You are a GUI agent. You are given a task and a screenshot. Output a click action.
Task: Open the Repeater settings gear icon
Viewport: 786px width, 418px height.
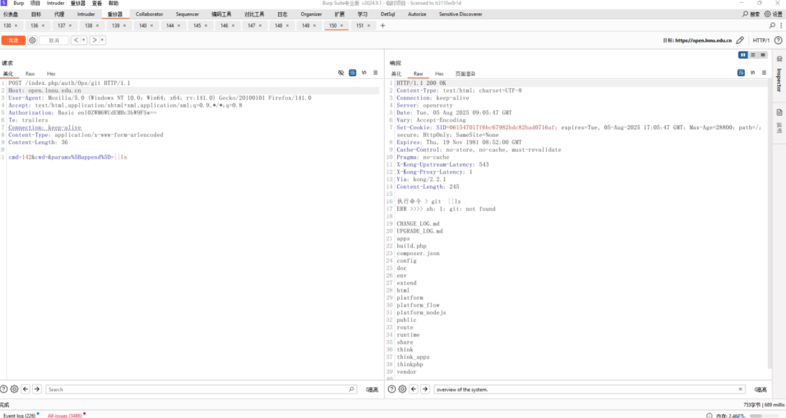[x=32, y=40]
